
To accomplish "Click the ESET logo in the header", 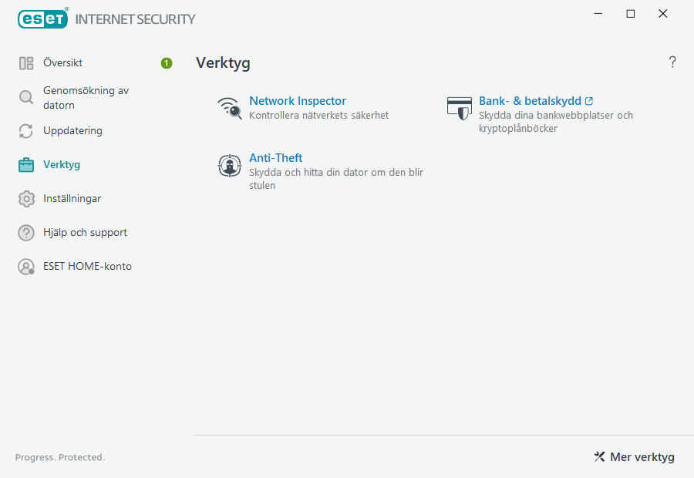I will (42, 19).
